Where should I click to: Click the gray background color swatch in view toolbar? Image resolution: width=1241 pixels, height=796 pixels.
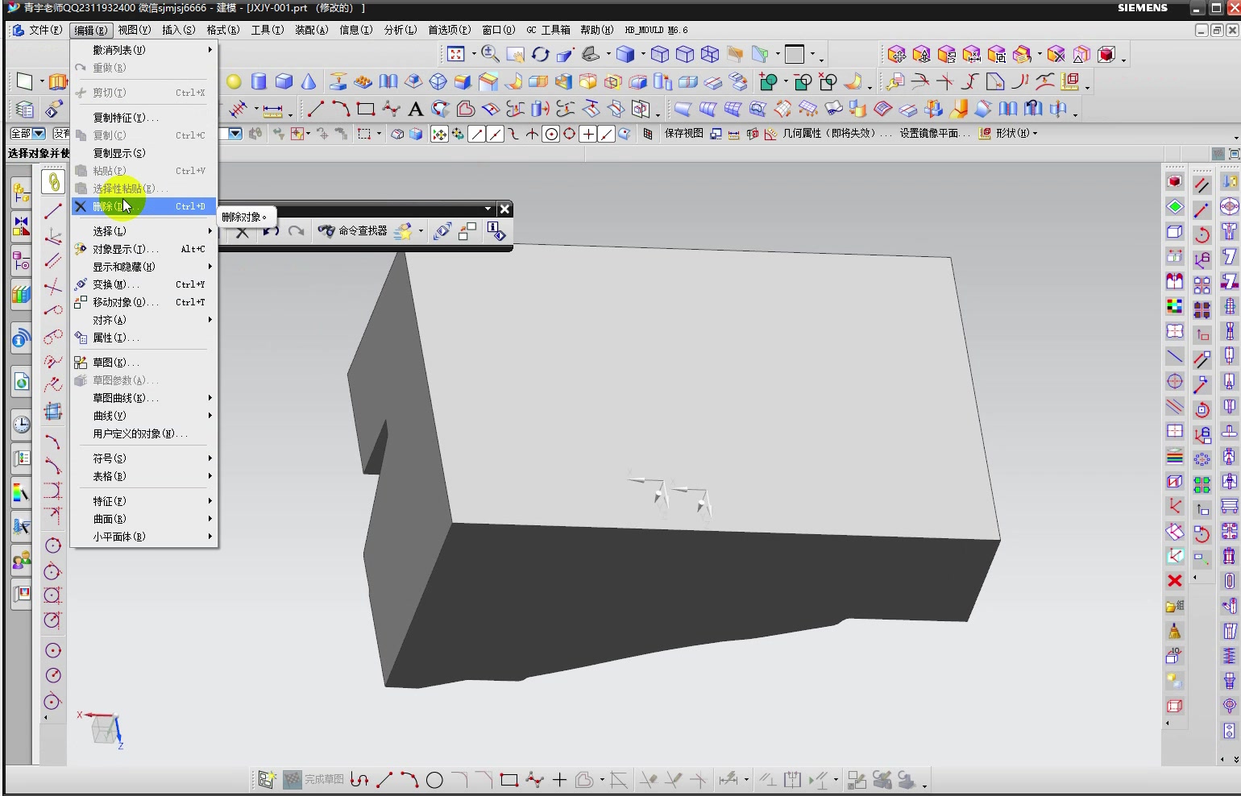[795, 54]
